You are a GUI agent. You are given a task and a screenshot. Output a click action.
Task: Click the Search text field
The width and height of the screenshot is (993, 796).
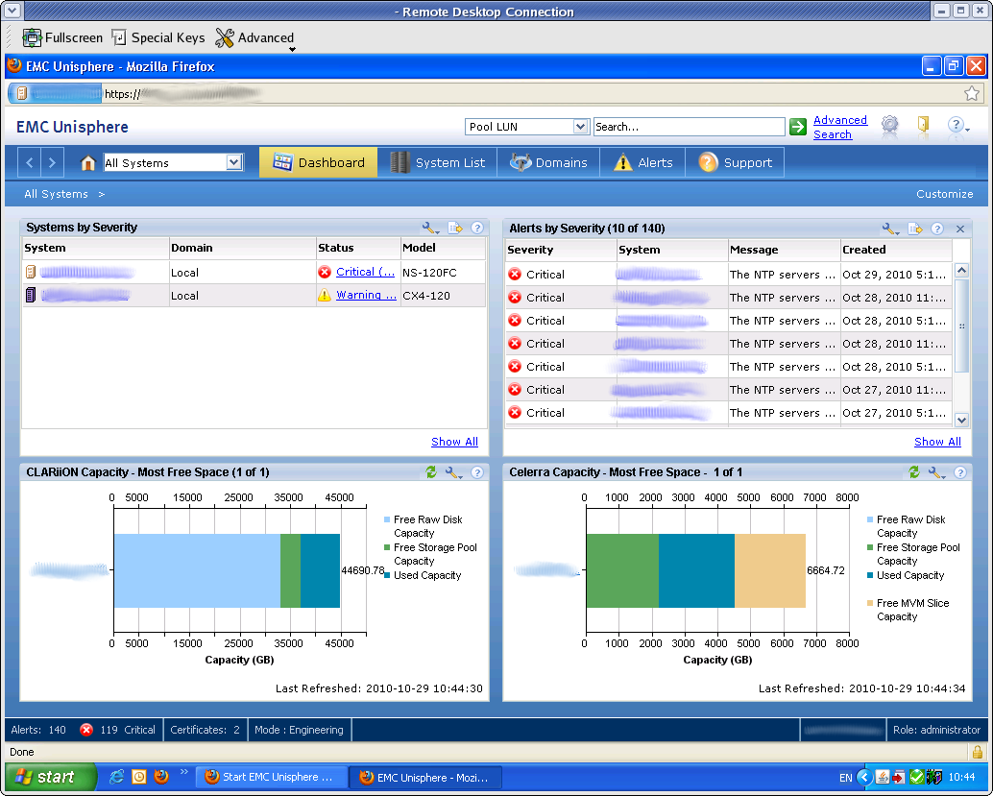click(689, 127)
